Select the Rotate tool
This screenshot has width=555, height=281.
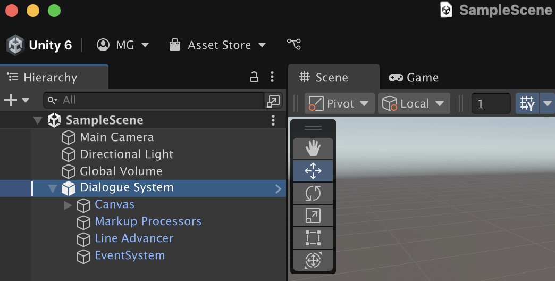pyautogui.click(x=313, y=193)
